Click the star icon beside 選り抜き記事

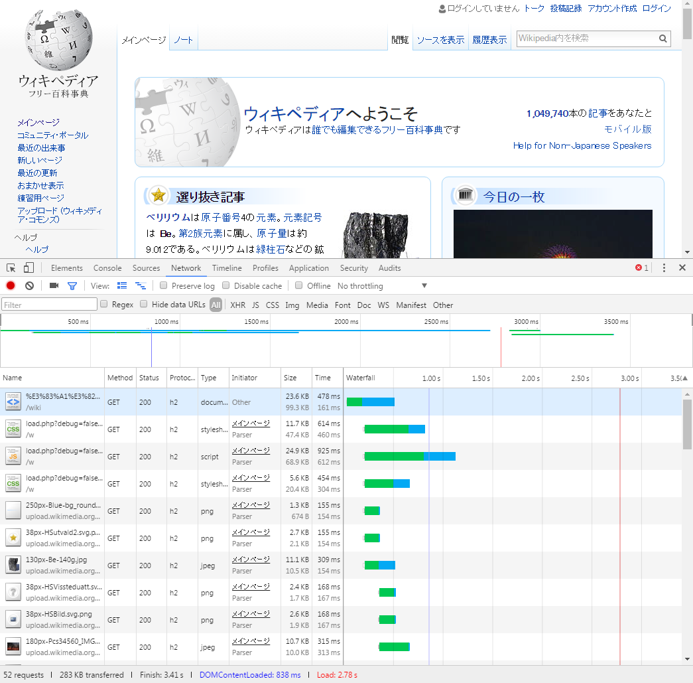point(158,194)
